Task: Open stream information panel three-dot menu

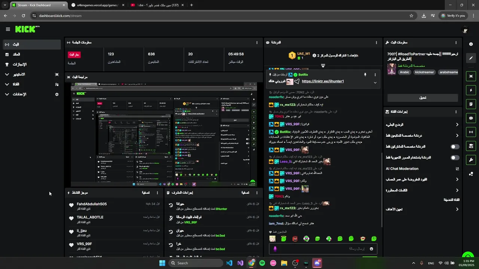Action: (456, 43)
